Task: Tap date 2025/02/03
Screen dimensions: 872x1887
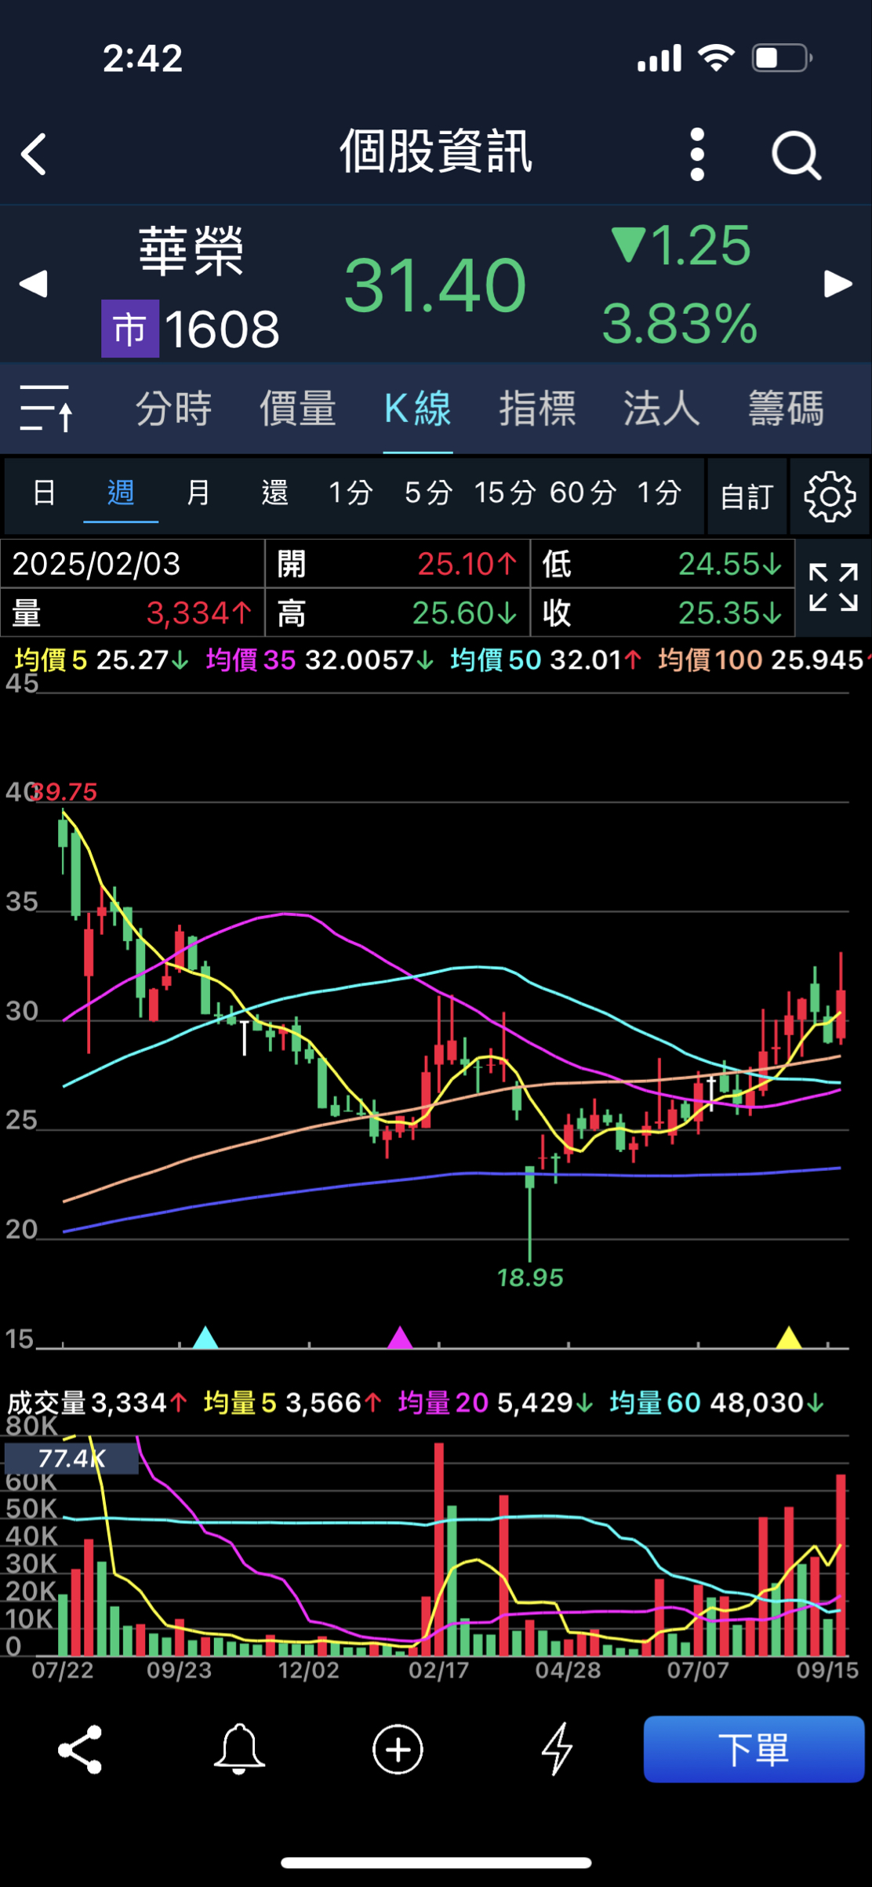Action: coord(96,564)
